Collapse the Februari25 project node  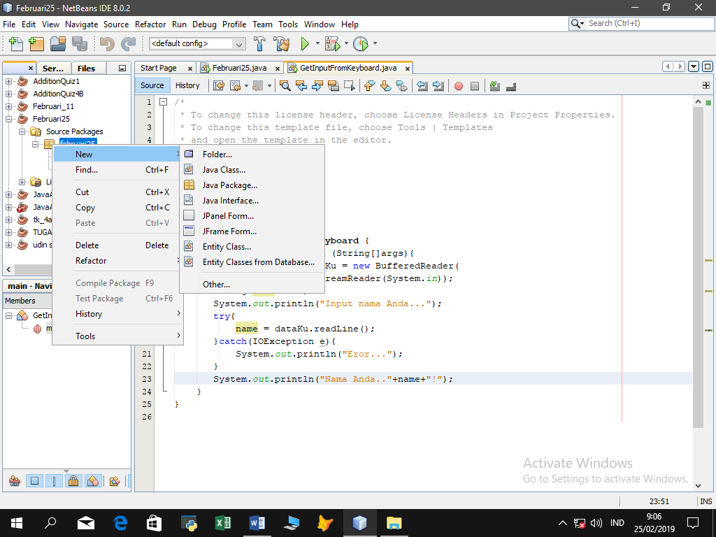(8, 119)
